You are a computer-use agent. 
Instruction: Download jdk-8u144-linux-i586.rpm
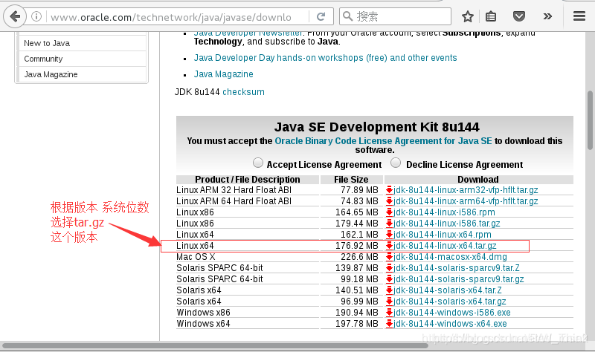444,212
